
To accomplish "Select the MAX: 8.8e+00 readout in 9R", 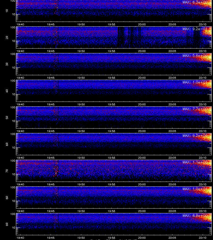I will pyautogui.click(x=195, y=215).
